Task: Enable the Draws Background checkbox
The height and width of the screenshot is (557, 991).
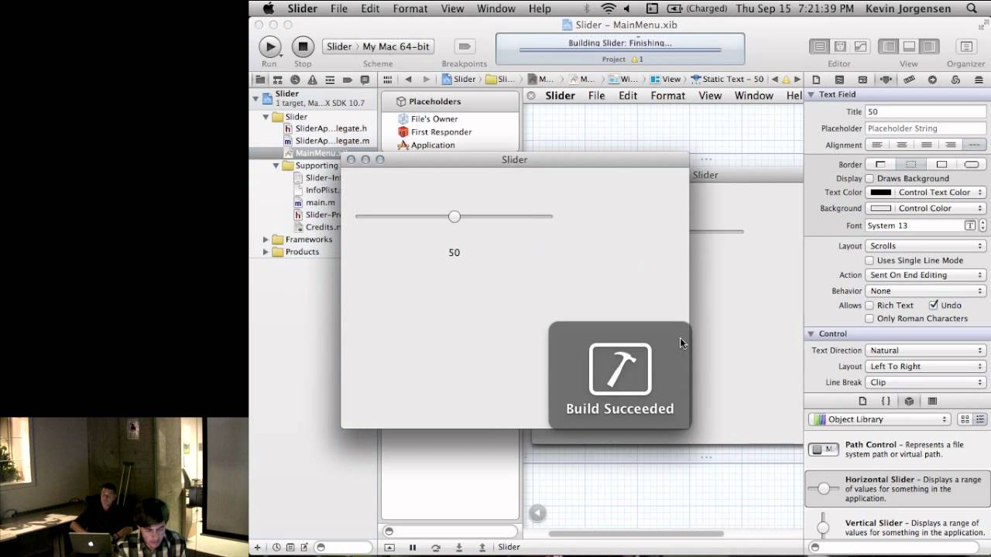Action: [869, 179]
